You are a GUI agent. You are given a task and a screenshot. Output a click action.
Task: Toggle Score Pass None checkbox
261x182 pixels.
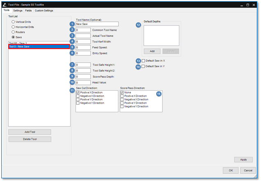pos(122,92)
